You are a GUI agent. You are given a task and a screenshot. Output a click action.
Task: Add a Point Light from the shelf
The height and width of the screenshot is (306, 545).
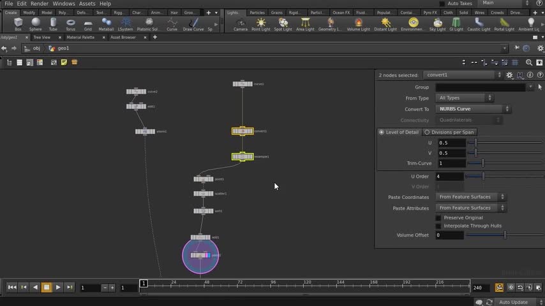tap(260, 24)
